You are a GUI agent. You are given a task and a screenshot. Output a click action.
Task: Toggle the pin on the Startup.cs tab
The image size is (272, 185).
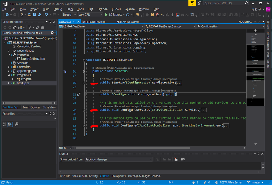74,21
